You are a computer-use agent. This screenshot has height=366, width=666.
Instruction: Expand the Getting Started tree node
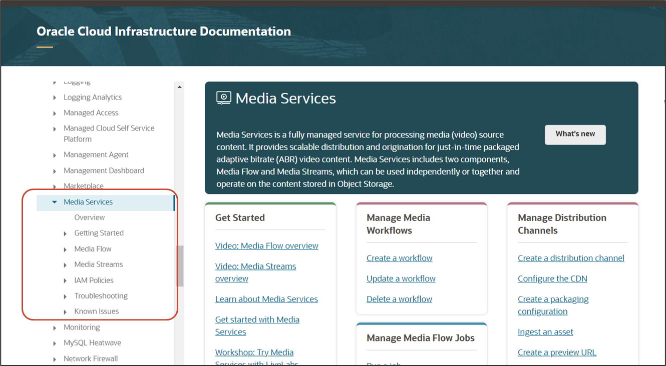65,233
